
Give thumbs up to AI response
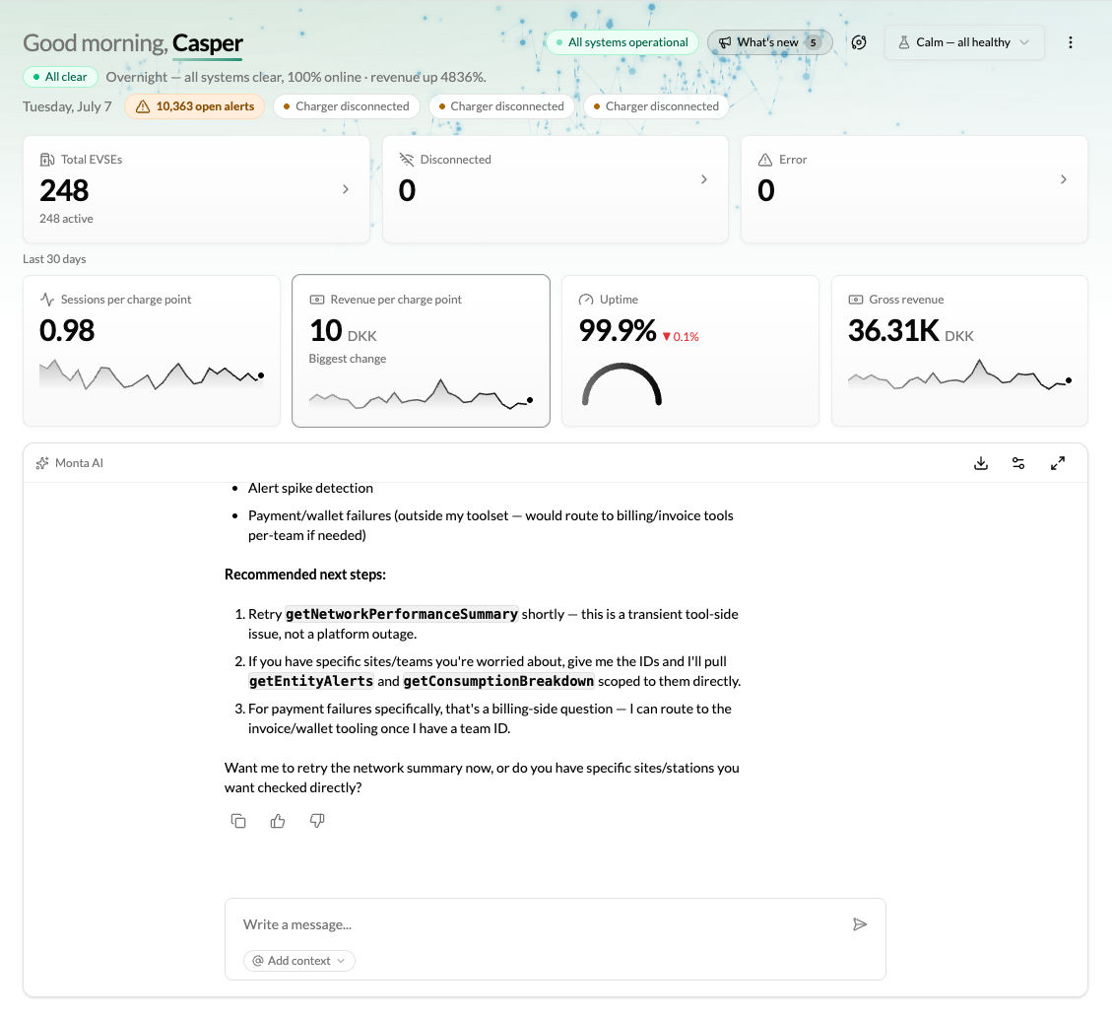coord(278,821)
